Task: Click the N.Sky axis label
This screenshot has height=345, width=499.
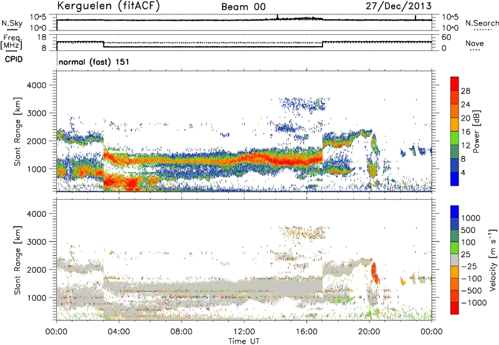Action: coord(12,23)
